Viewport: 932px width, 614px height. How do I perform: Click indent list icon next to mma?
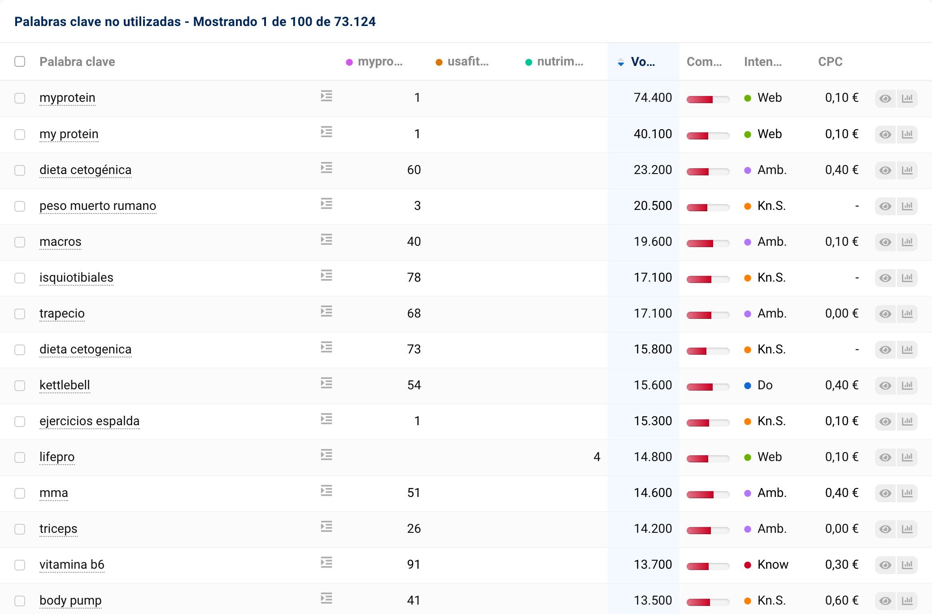point(327,491)
